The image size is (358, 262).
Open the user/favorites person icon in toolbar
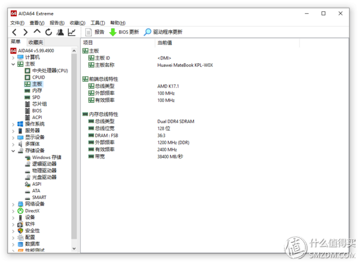click(x=60, y=32)
